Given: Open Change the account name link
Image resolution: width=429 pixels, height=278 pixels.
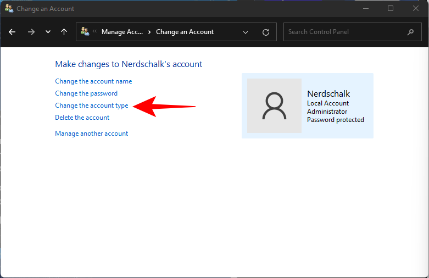Looking at the screenshot, I should coord(93,81).
